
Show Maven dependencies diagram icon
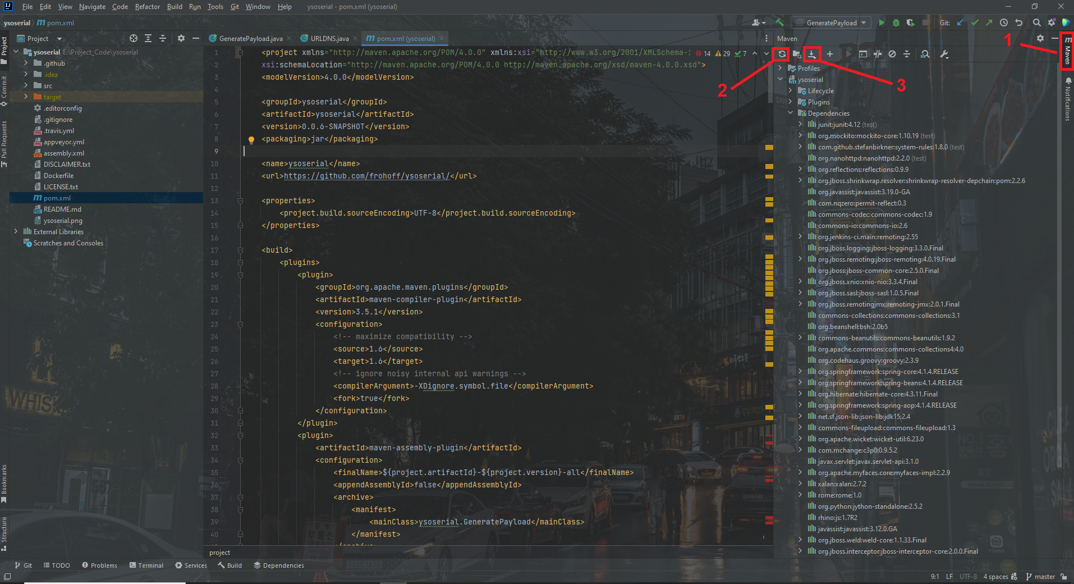coord(925,54)
